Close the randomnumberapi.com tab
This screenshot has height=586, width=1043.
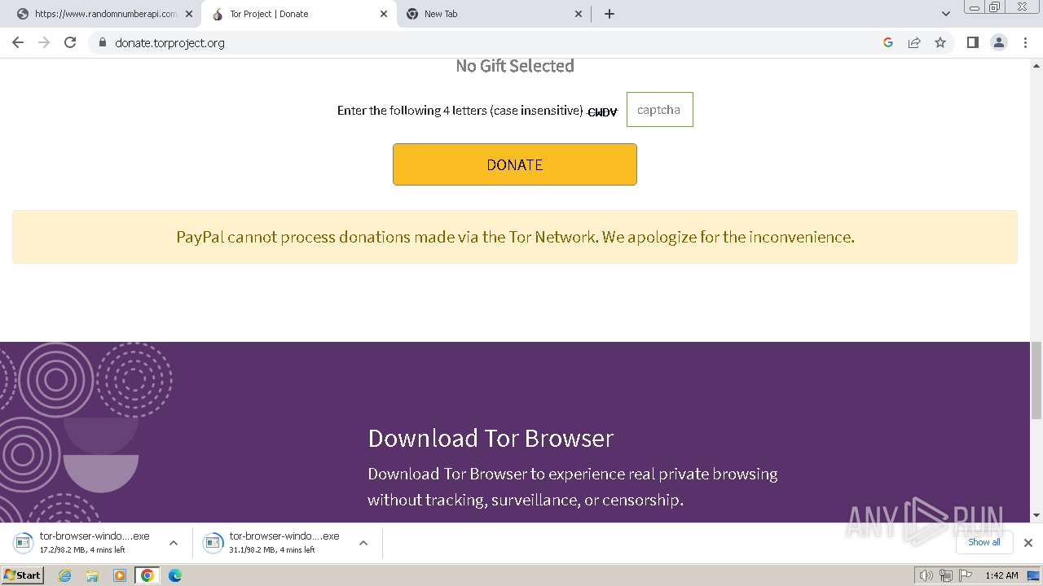click(189, 14)
